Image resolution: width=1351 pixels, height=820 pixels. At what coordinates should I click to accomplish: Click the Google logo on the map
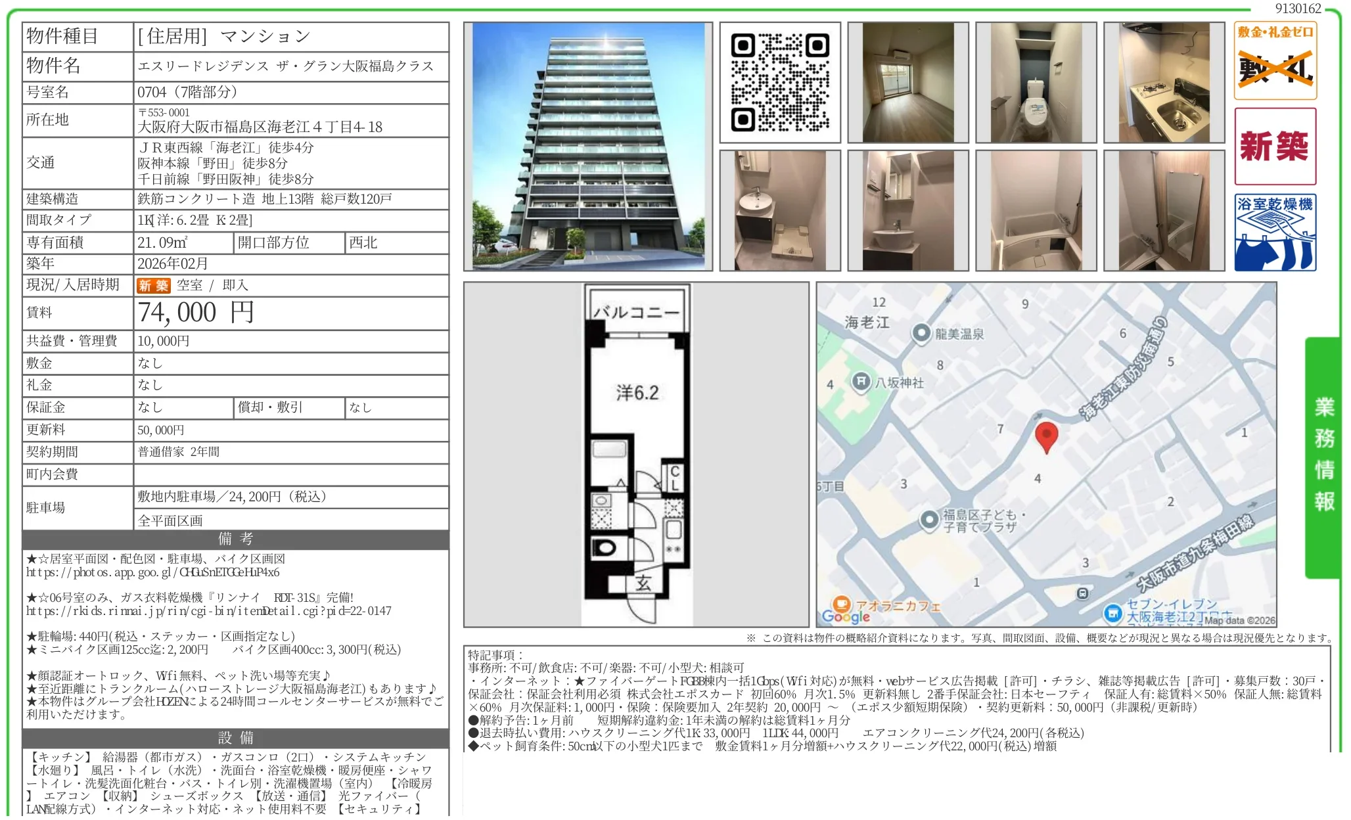tap(846, 616)
